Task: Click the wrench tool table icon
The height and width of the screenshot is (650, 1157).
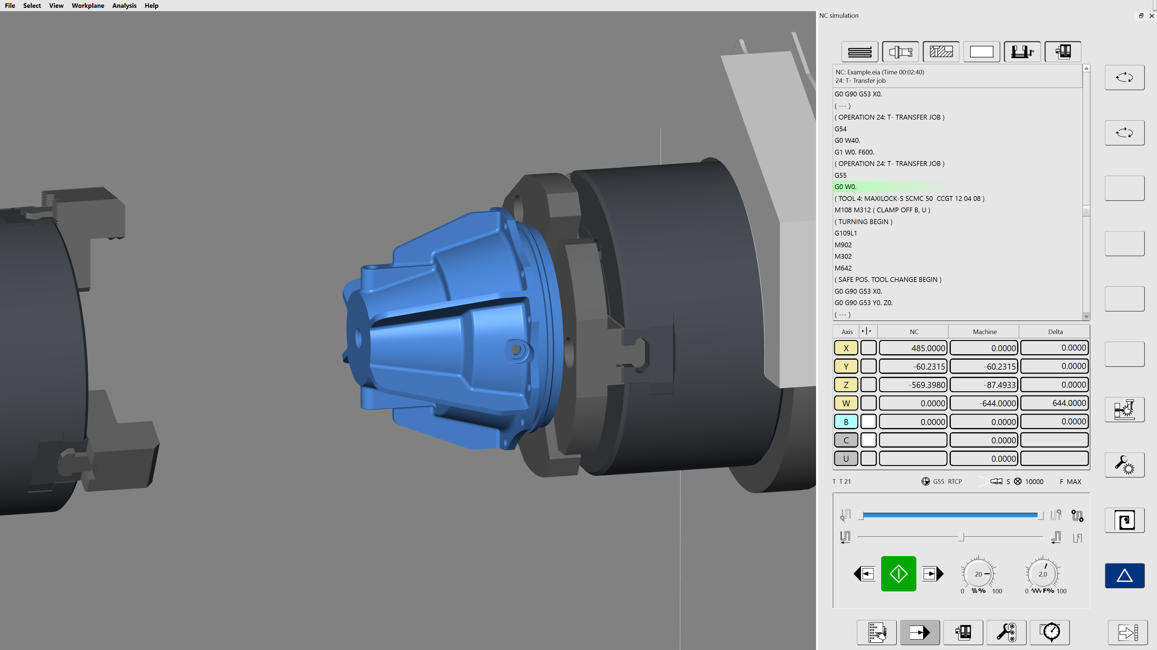Action: (1006, 633)
